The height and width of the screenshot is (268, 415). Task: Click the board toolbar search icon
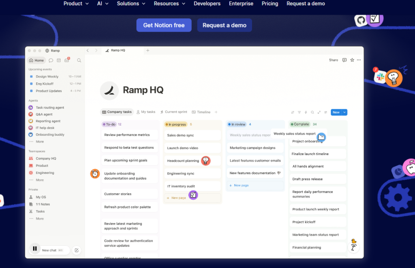tap(312, 112)
